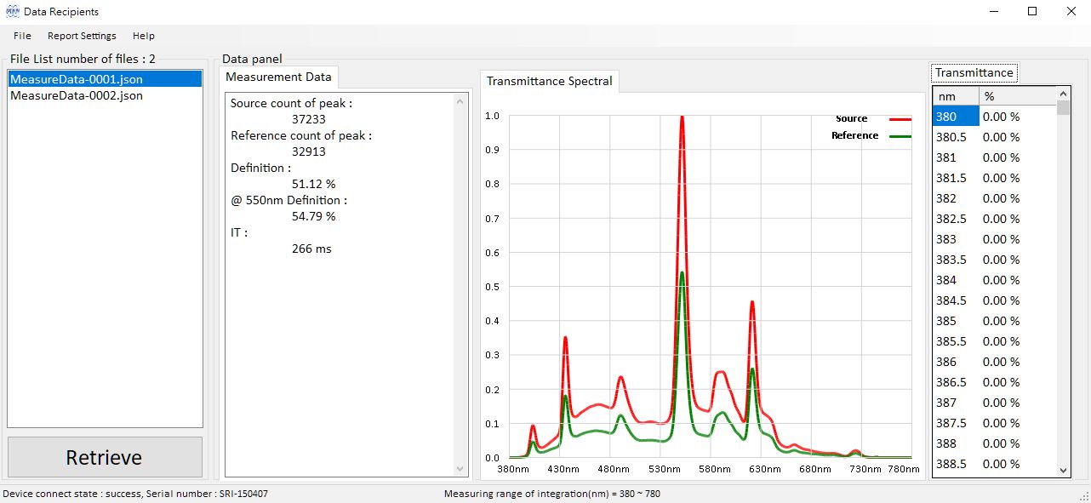The height and width of the screenshot is (503, 1091).
Task: Click Measurement Data scroll down arrow
Action: 461,468
